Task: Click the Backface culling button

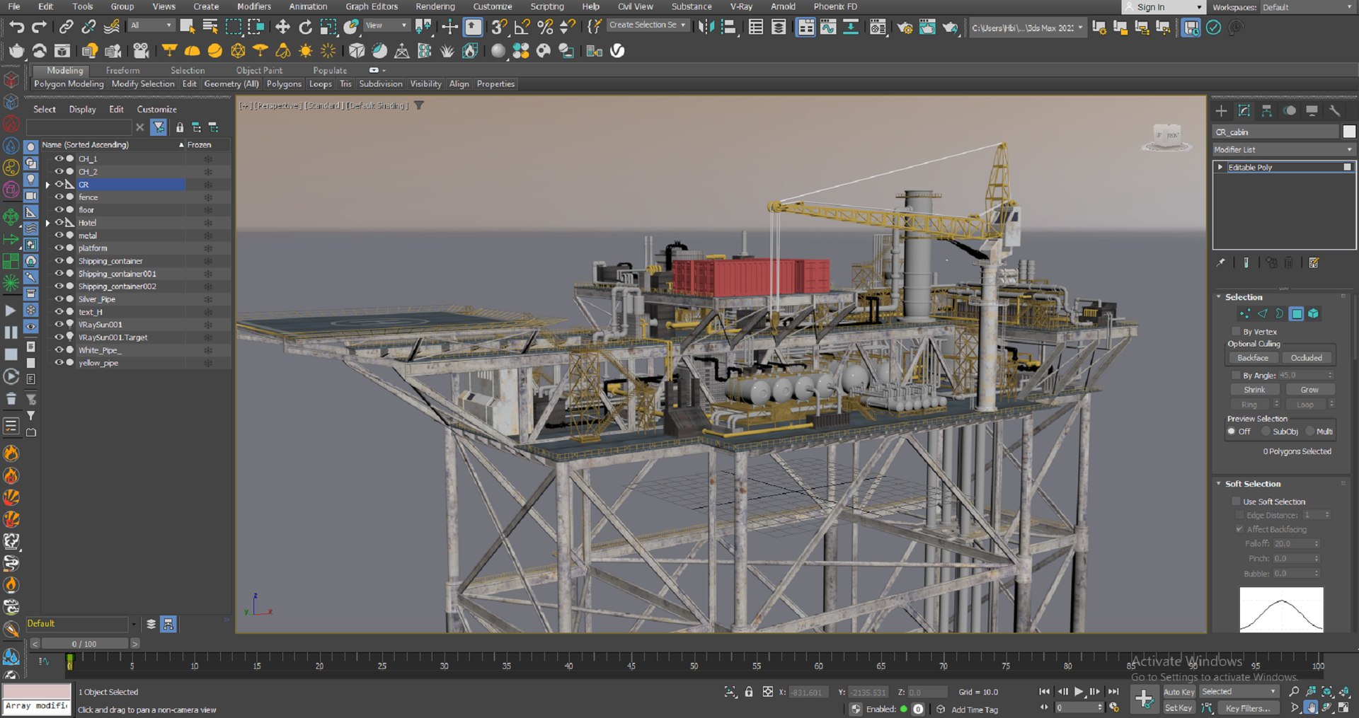Action: point(1253,358)
